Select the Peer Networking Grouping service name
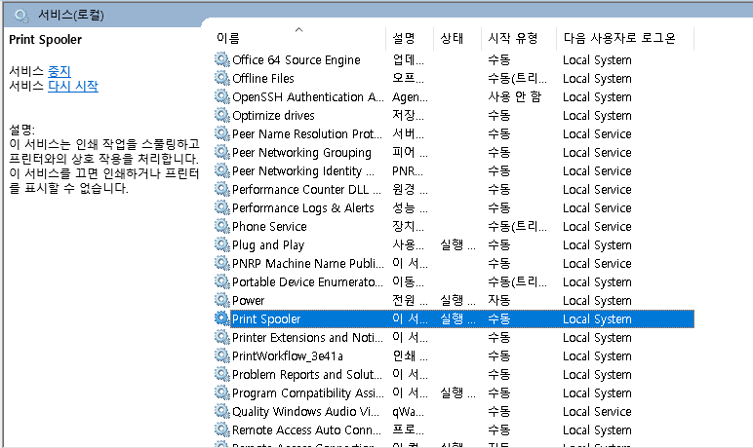753x448 pixels. (301, 153)
